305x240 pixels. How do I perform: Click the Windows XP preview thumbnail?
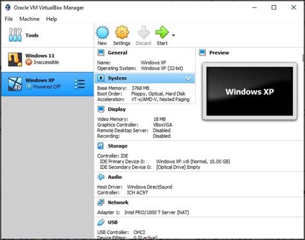[250, 91]
